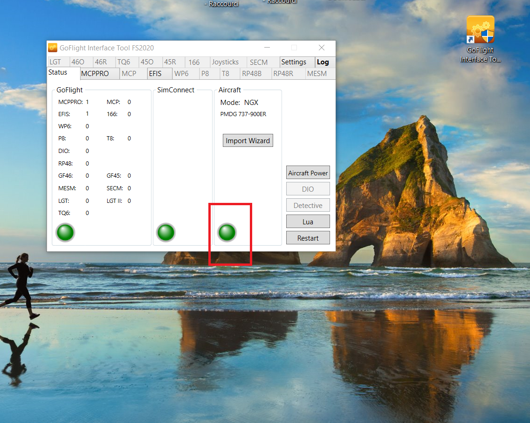The height and width of the screenshot is (423, 530).
Task: Click the GoFlight green status LED
Action: coord(65,232)
